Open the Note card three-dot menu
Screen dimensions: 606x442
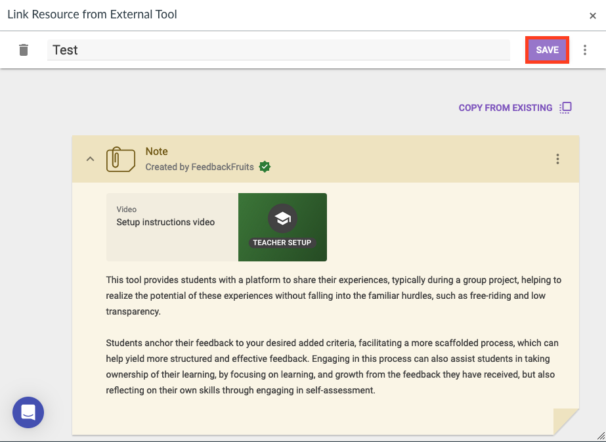coord(557,159)
